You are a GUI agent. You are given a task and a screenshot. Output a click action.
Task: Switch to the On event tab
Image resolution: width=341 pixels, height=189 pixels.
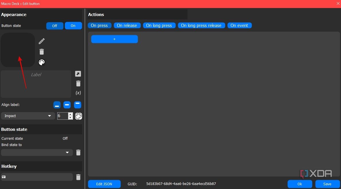(239, 25)
